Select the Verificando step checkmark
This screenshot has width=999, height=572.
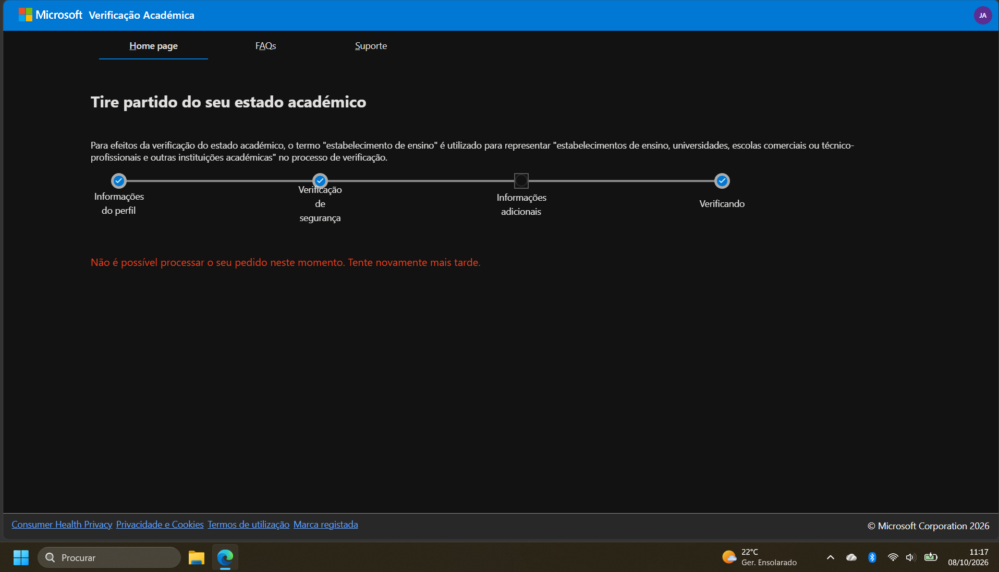pyautogui.click(x=722, y=181)
